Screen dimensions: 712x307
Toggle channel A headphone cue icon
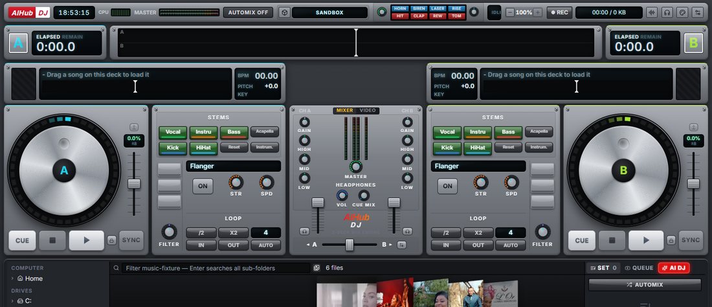click(304, 231)
